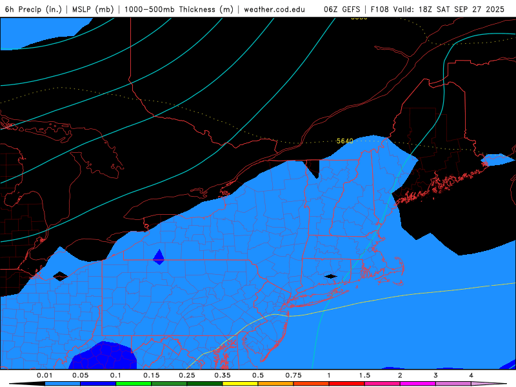Screen dimensions: 516x387
Task: Click the orange 0.5 legend swatch
Action: pos(276,384)
